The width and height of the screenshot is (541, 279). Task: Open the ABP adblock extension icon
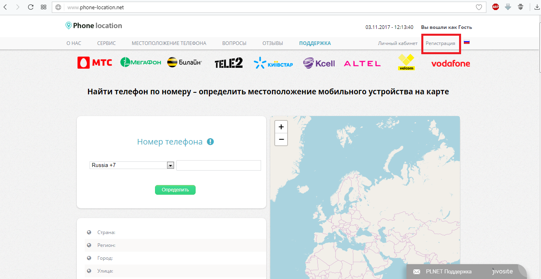coord(496,7)
